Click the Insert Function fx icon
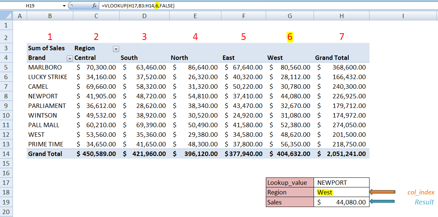 [95, 6]
